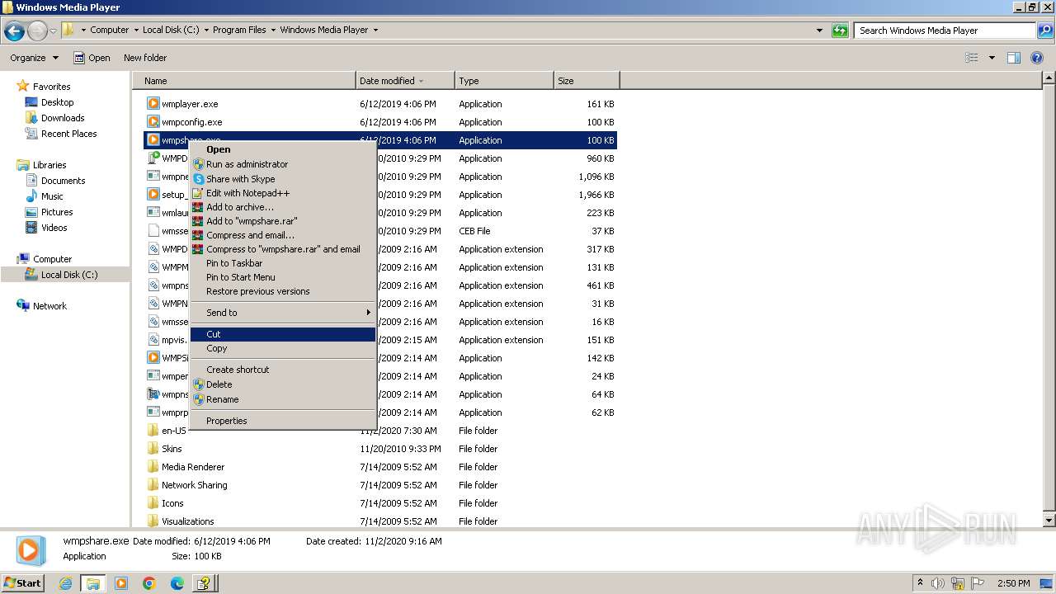Choose Create shortcut in context menu
Viewport: 1056px width, 594px height.
283,370
